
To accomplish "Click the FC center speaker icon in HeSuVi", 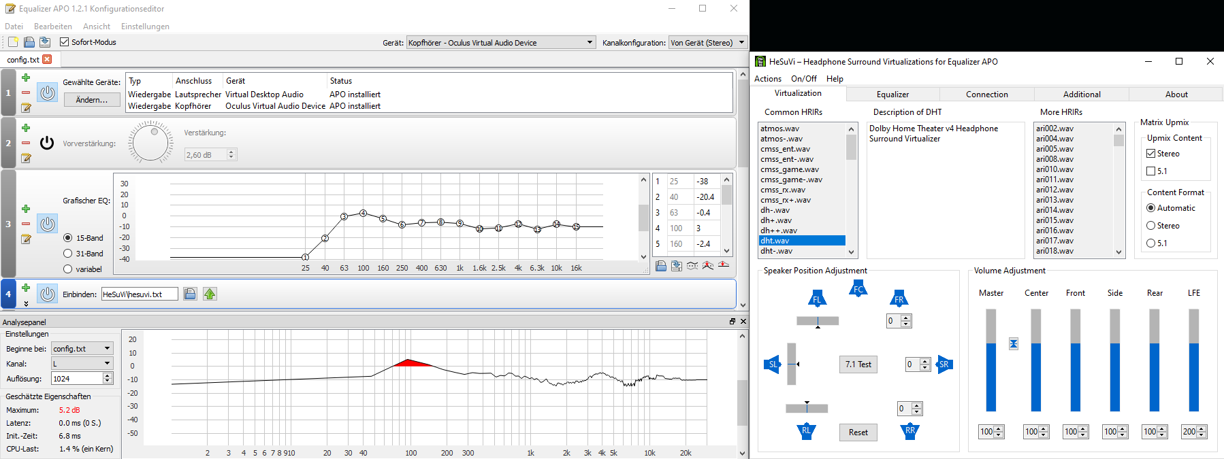I will (x=858, y=289).
